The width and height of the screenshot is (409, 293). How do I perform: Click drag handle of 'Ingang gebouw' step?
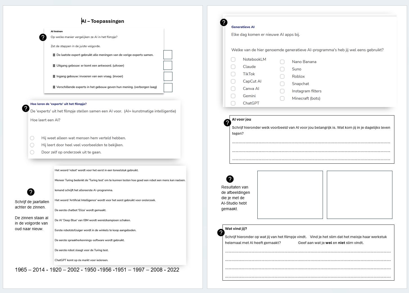click(x=54, y=76)
